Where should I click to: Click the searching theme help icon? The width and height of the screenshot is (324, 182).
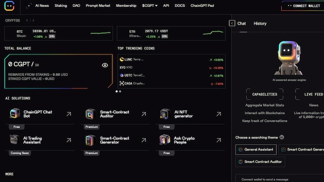click(x=282, y=137)
